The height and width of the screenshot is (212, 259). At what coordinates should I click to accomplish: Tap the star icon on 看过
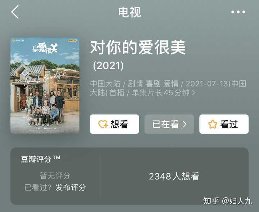(213, 124)
